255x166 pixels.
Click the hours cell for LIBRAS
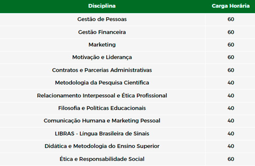click(x=231, y=134)
